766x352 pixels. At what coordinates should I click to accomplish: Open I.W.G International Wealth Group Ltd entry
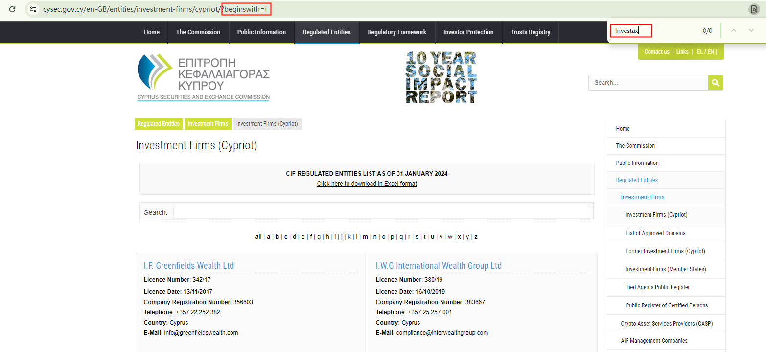click(439, 266)
